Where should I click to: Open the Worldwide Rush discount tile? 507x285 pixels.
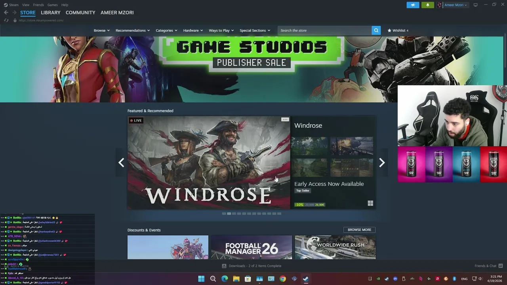[335, 247]
